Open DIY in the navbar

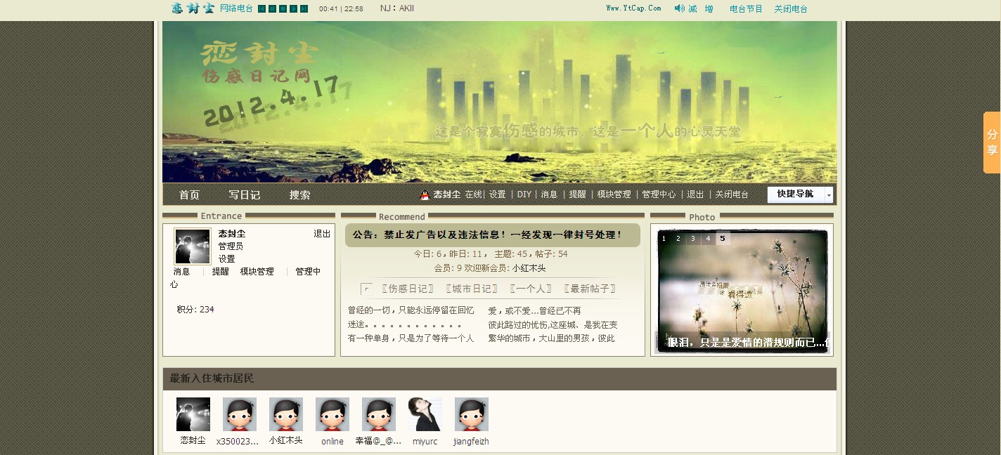point(524,194)
